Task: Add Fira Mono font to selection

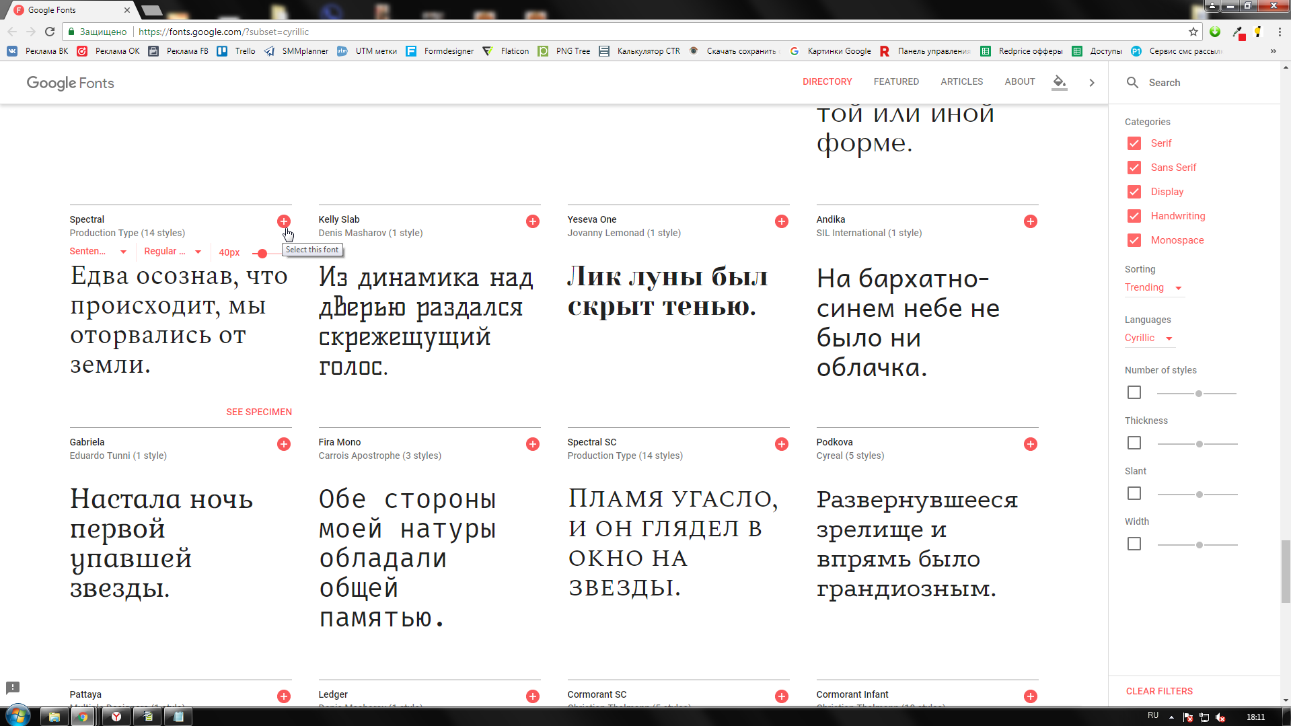Action: 533,444
